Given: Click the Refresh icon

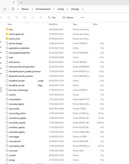Looking at the screenshot, I should [x=5, y=9].
